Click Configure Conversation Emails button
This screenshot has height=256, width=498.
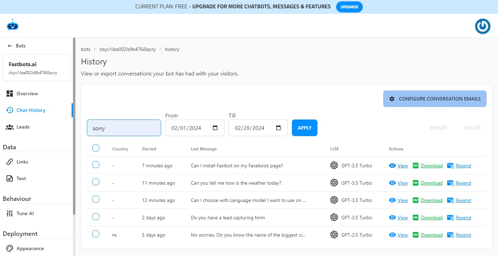tap(435, 99)
